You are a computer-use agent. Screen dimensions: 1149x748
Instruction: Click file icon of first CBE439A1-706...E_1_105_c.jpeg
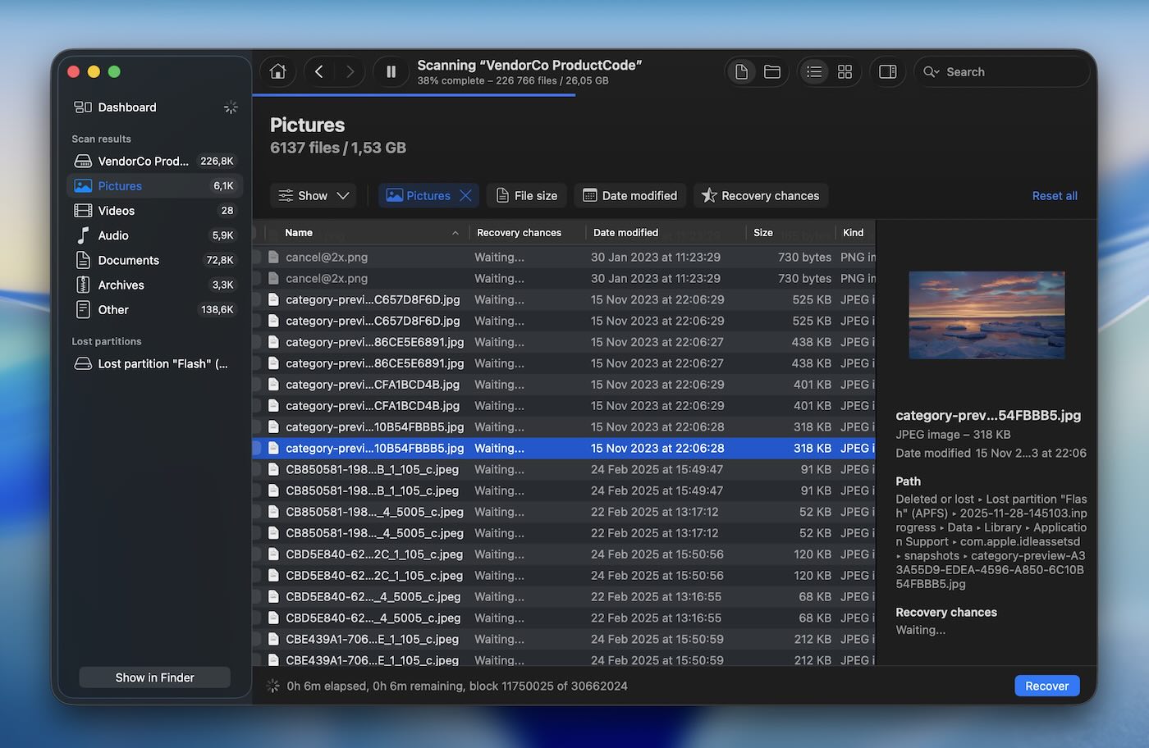[x=273, y=640]
